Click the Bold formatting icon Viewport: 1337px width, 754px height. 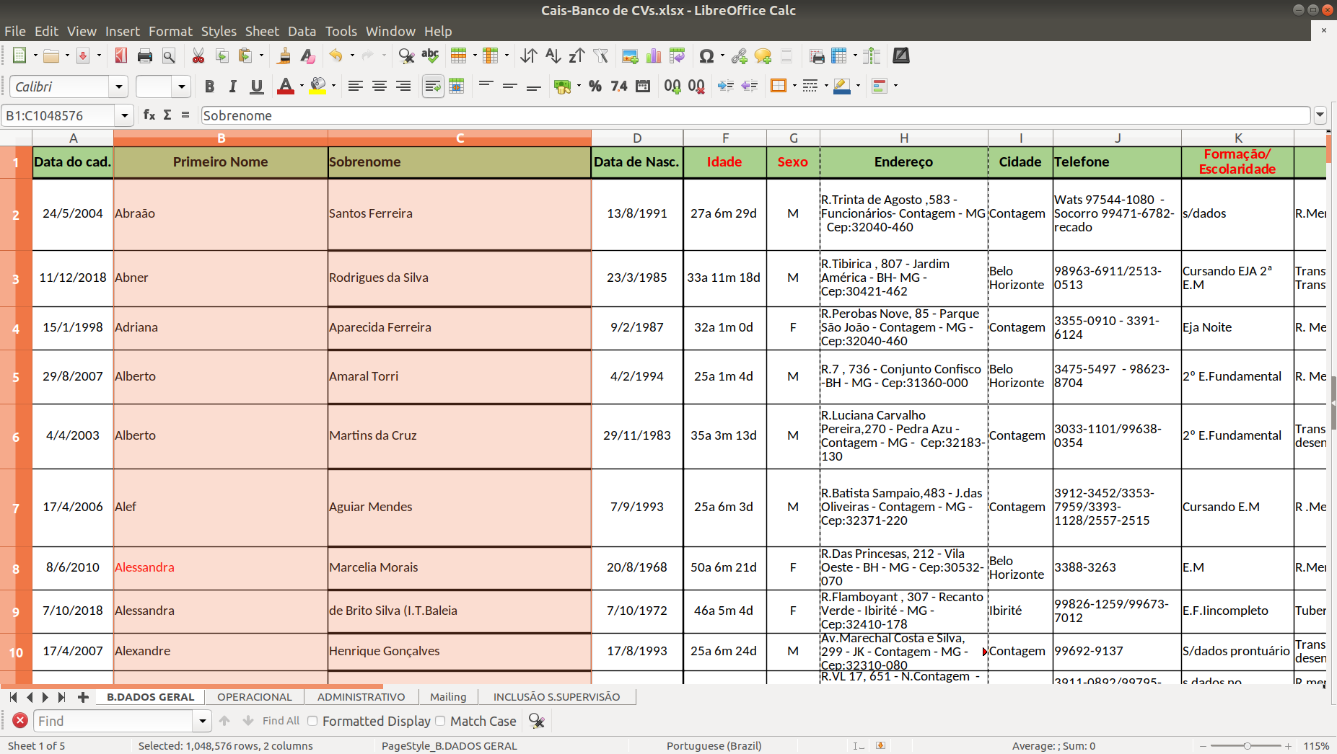(209, 87)
